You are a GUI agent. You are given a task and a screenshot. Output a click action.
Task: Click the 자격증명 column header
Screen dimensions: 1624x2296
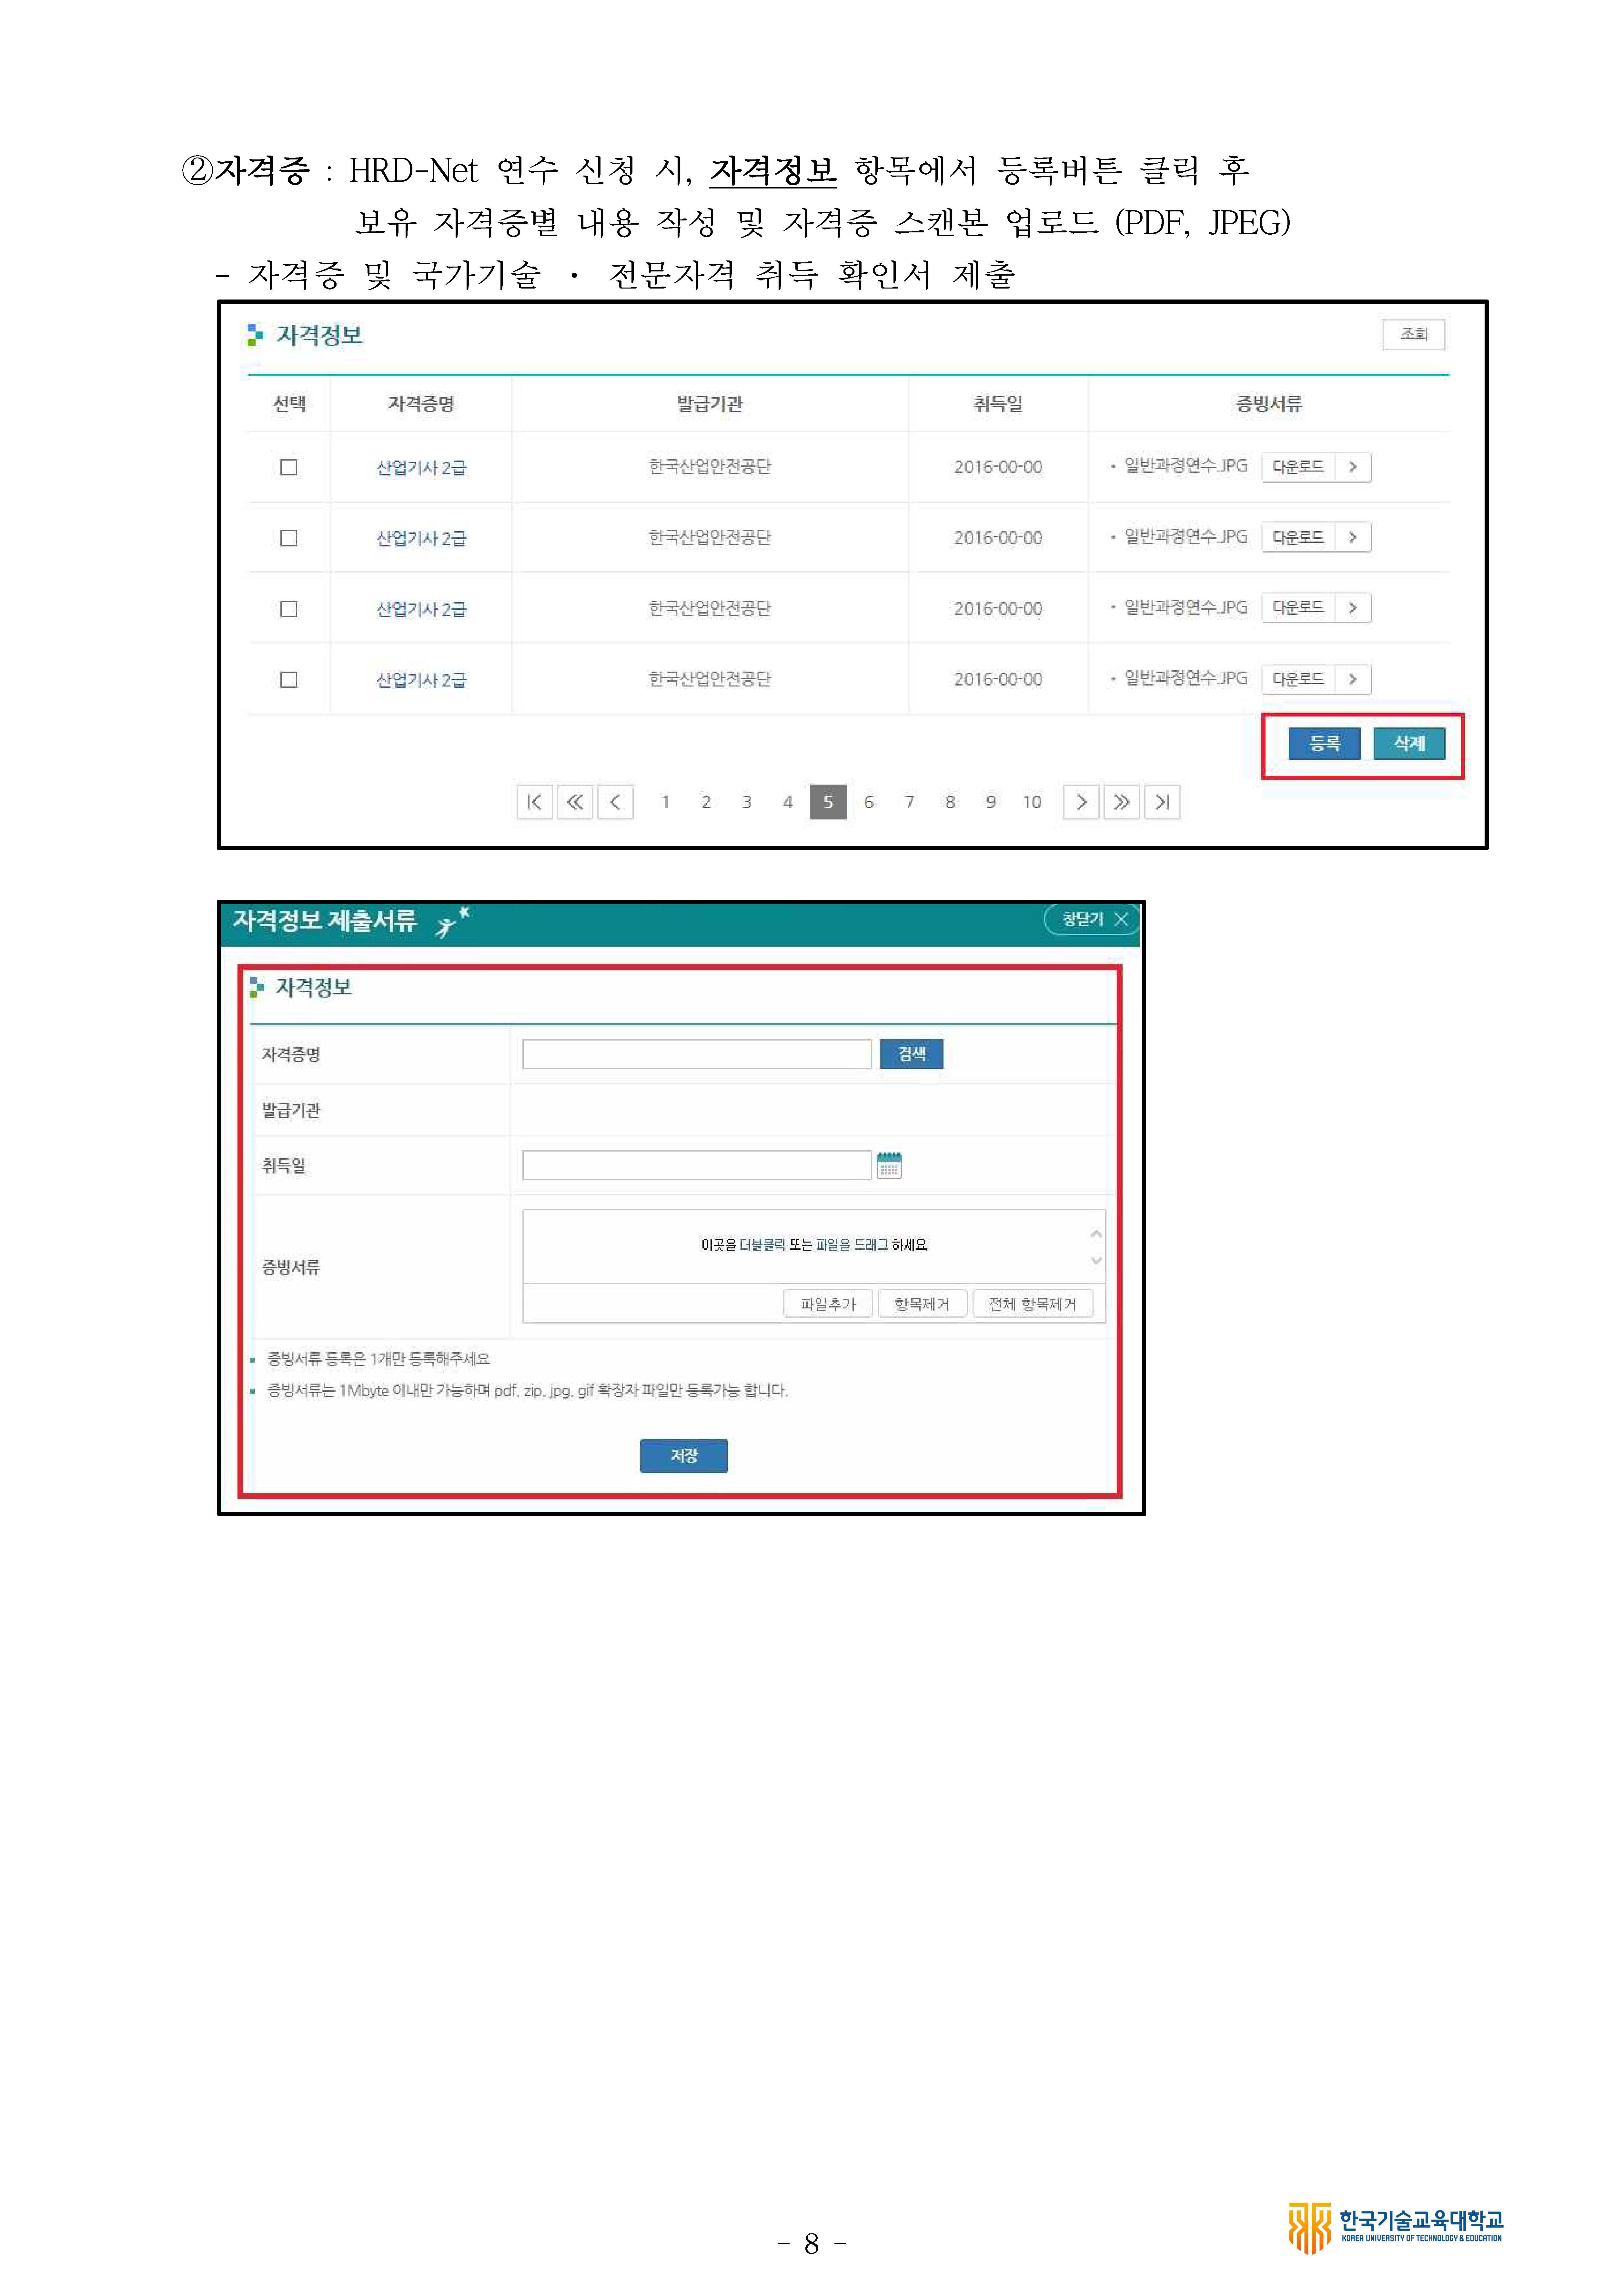pos(421,404)
